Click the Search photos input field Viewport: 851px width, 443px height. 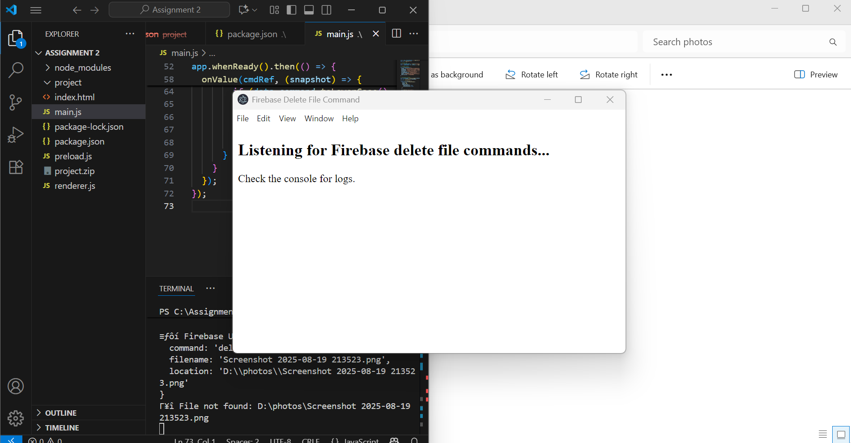click(736, 42)
